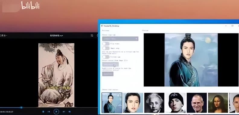Image resolution: width=239 pixels, height=115 pixels.
Task: Click the calibrate button below the hint text
Action: (108, 74)
